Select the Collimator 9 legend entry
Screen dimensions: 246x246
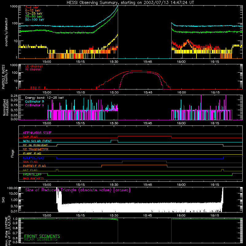(x=34, y=105)
